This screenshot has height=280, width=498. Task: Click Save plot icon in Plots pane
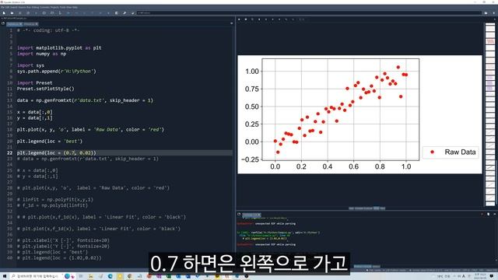click(239, 19)
